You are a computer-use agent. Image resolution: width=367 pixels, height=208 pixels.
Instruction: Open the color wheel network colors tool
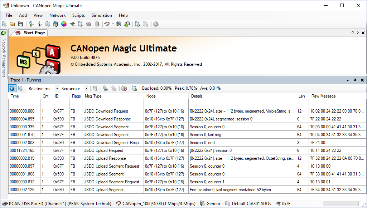63,24
